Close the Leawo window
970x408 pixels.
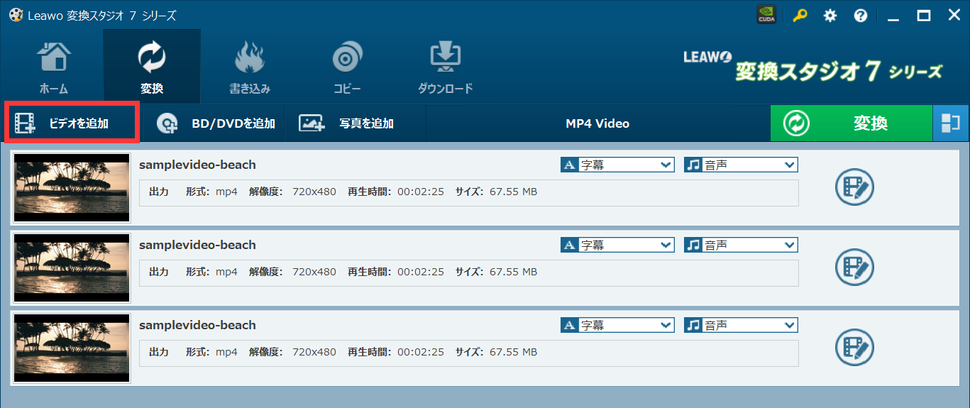pyautogui.click(x=954, y=16)
